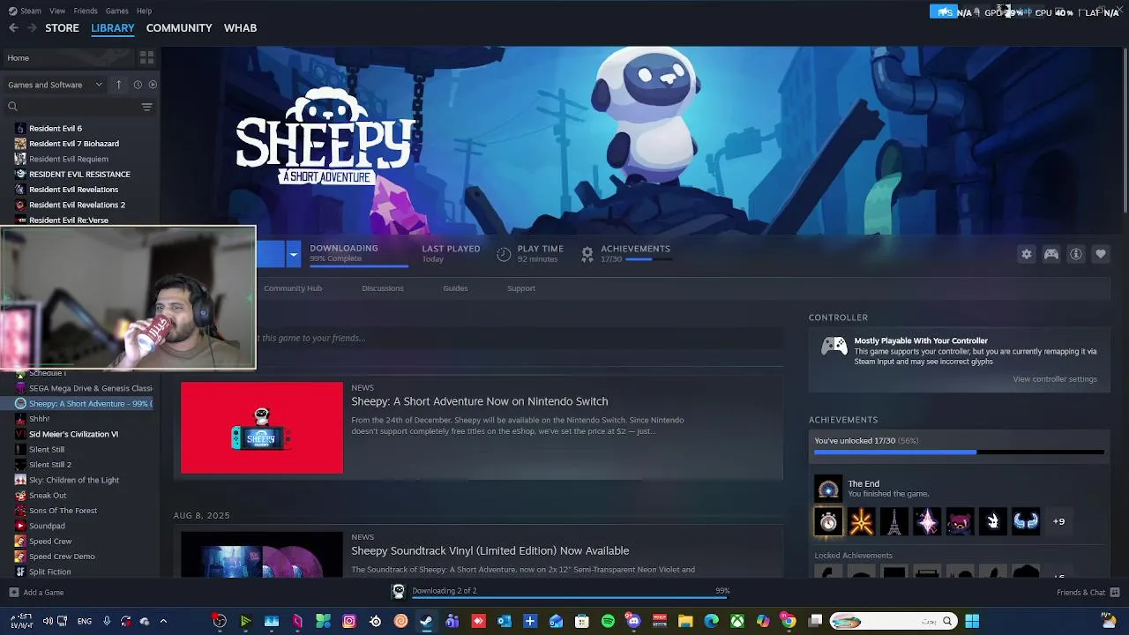This screenshot has height=635, width=1129.
Task: Select Sky: Children of the Light
Action: [x=74, y=481]
